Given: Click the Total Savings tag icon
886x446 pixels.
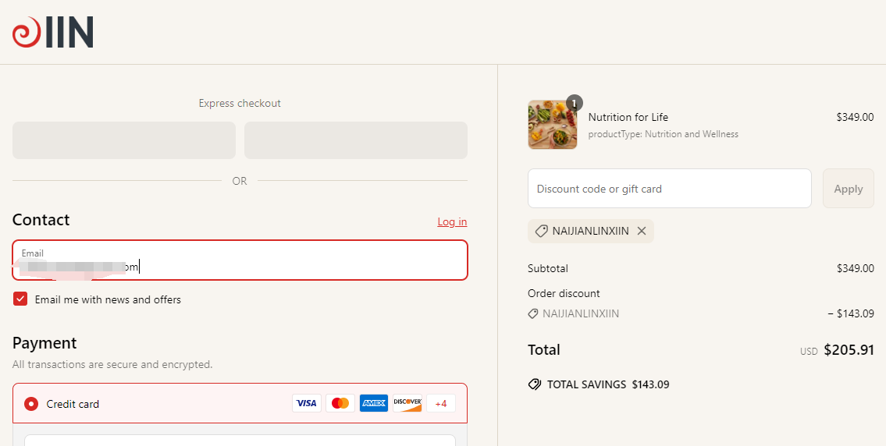Looking at the screenshot, I should click(x=534, y=384).
